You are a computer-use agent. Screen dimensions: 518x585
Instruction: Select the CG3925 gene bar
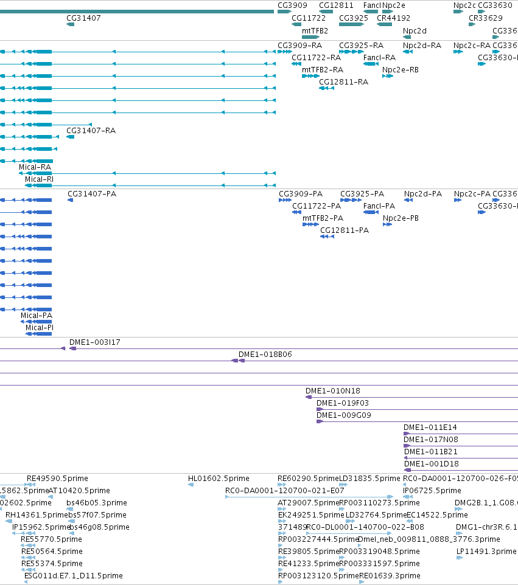tap(351, 24)
